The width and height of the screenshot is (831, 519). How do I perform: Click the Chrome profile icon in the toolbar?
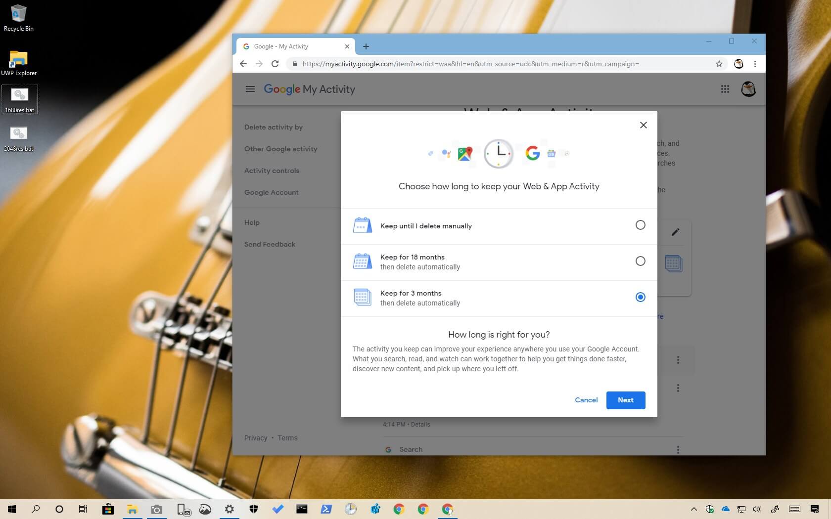pyautogui.click(x=739, y=64)
